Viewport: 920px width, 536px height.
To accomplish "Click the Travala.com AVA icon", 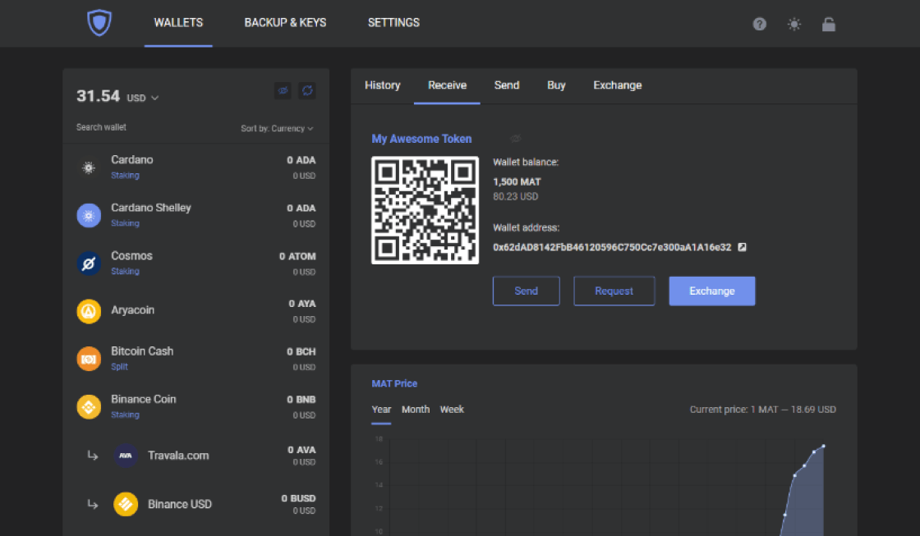I will (x=126, y=456).
